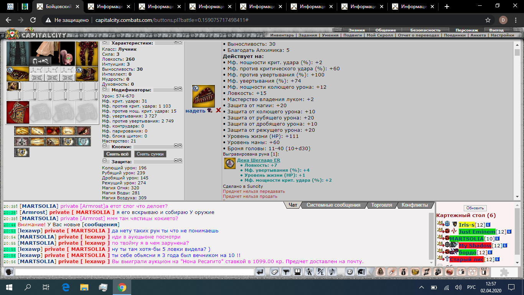This screenshot has height=295, width=524.
Task: Open info for player Just Eminem
Action: pyautogui.click(x=509, y=232)
